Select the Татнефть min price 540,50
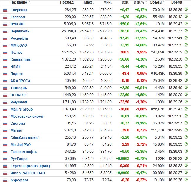 click(x=106, y=88)
